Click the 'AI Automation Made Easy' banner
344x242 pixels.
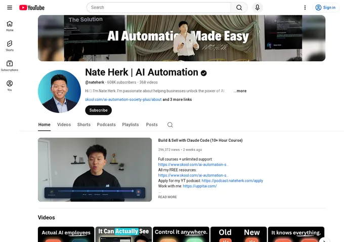[x=182, y=38]
